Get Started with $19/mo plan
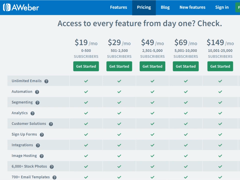Viewport: 240px width, 180px height. click(86, 66)
